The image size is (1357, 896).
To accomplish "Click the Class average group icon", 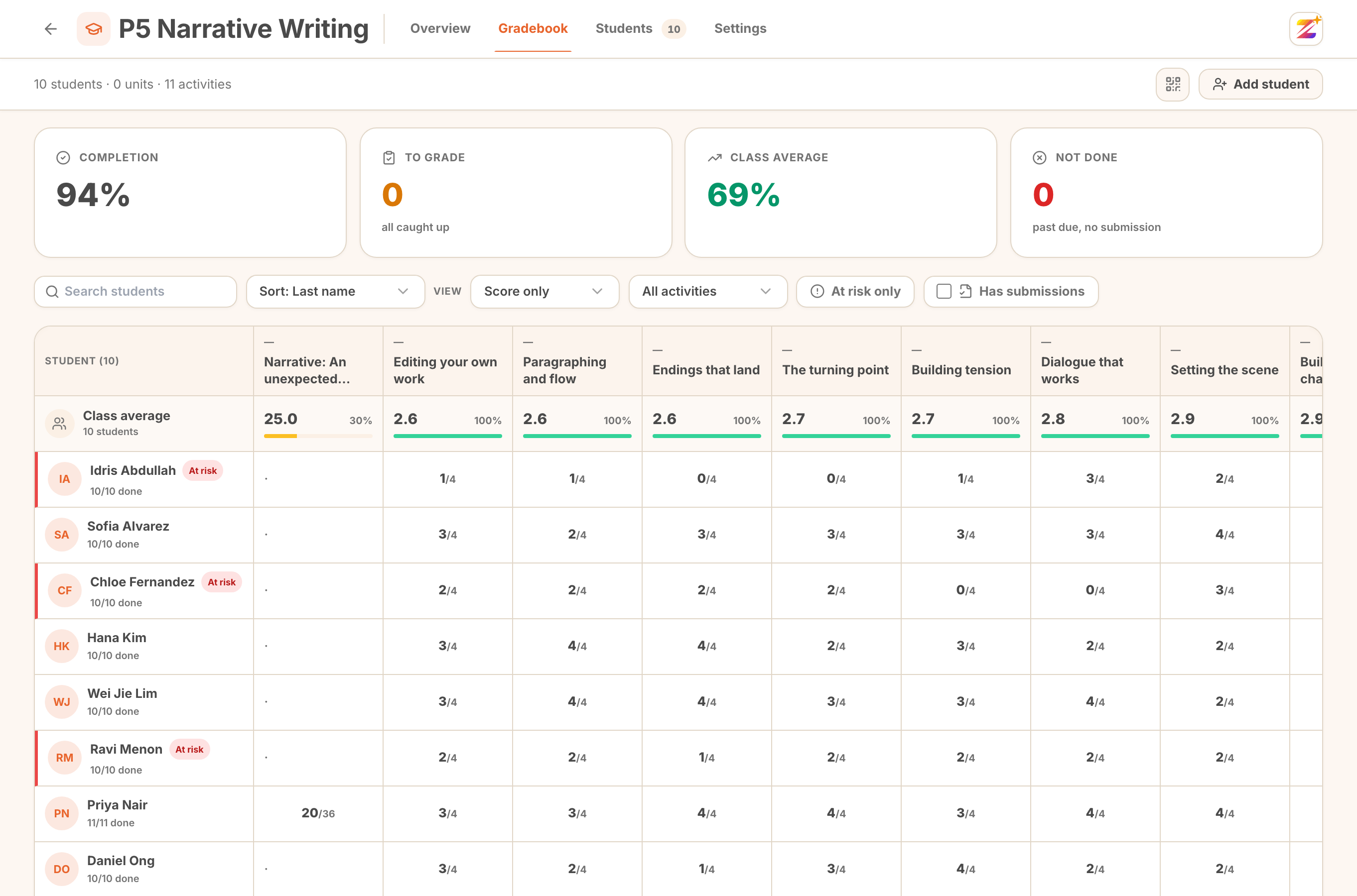I will (x=59, y=424).
